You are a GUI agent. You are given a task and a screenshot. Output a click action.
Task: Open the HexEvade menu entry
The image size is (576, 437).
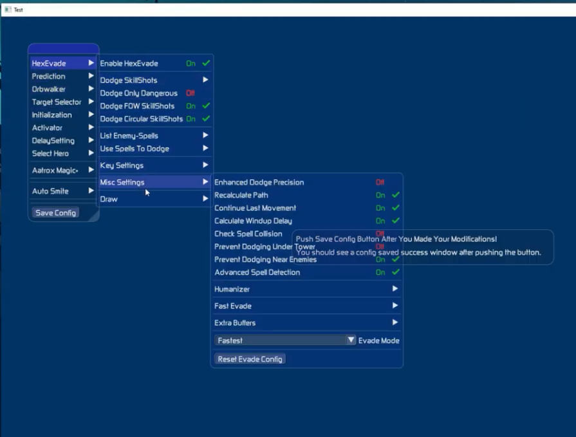[x=50, y=63]
